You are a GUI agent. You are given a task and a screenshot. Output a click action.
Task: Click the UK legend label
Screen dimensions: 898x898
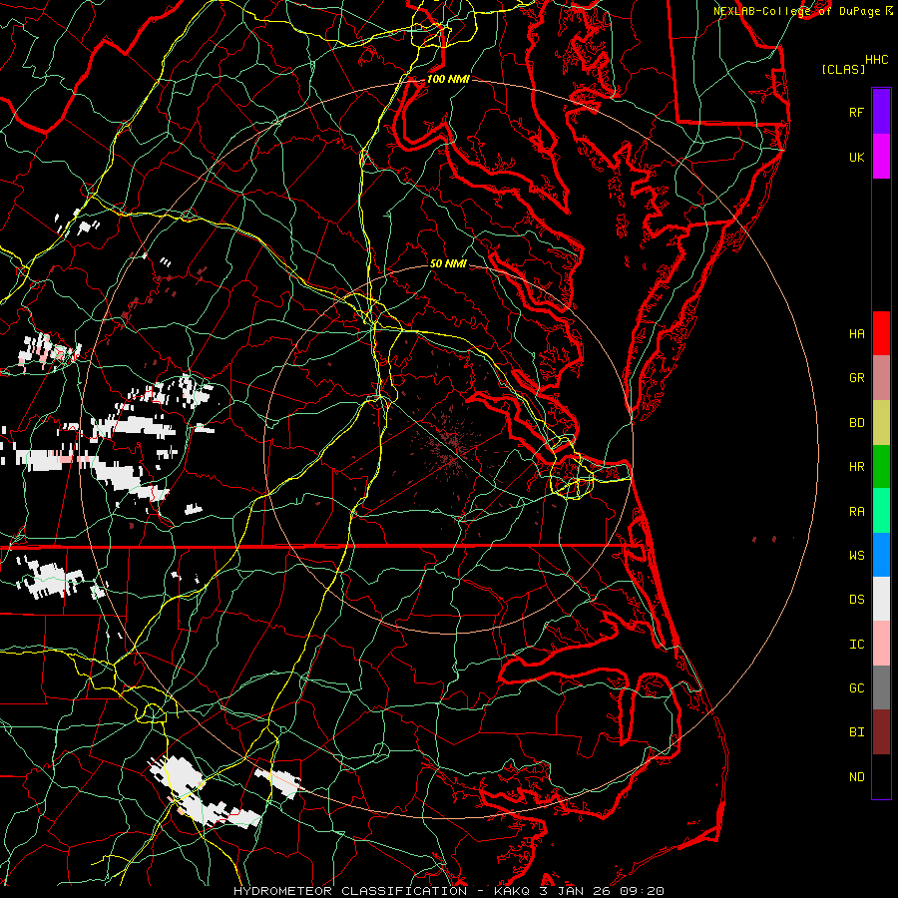[856, 157]
